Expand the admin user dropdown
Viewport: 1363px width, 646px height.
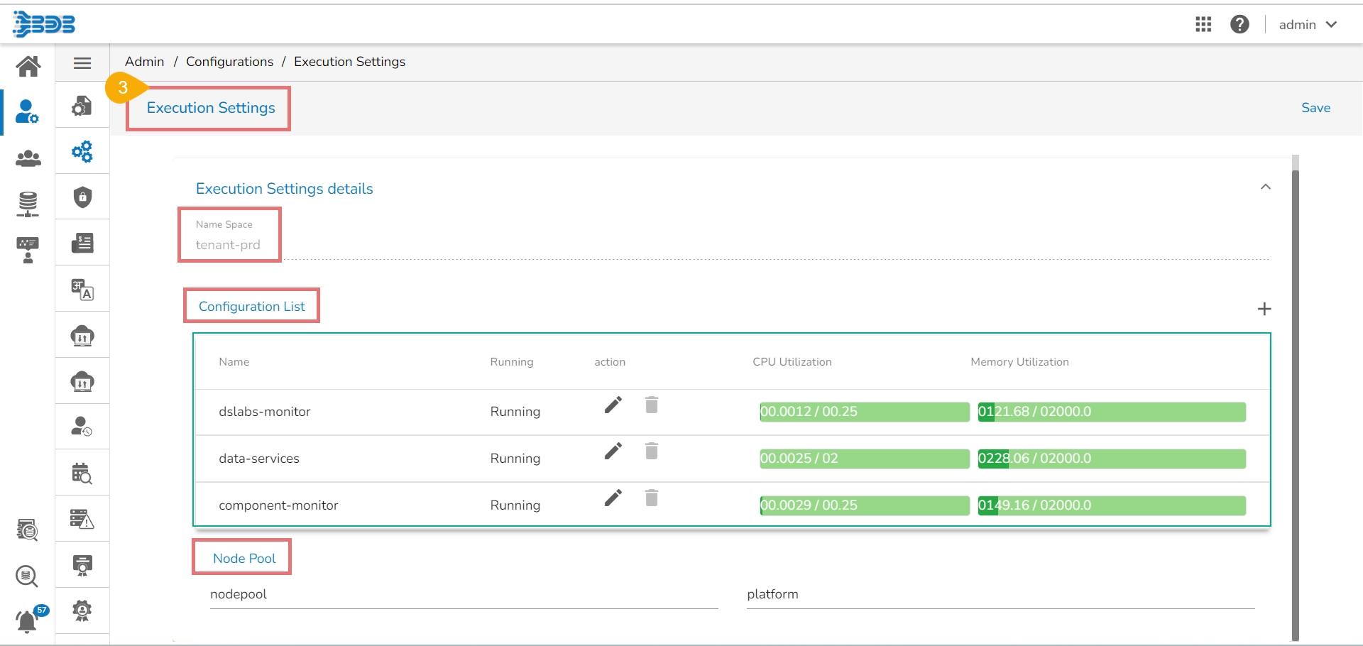click(1308, 25)
